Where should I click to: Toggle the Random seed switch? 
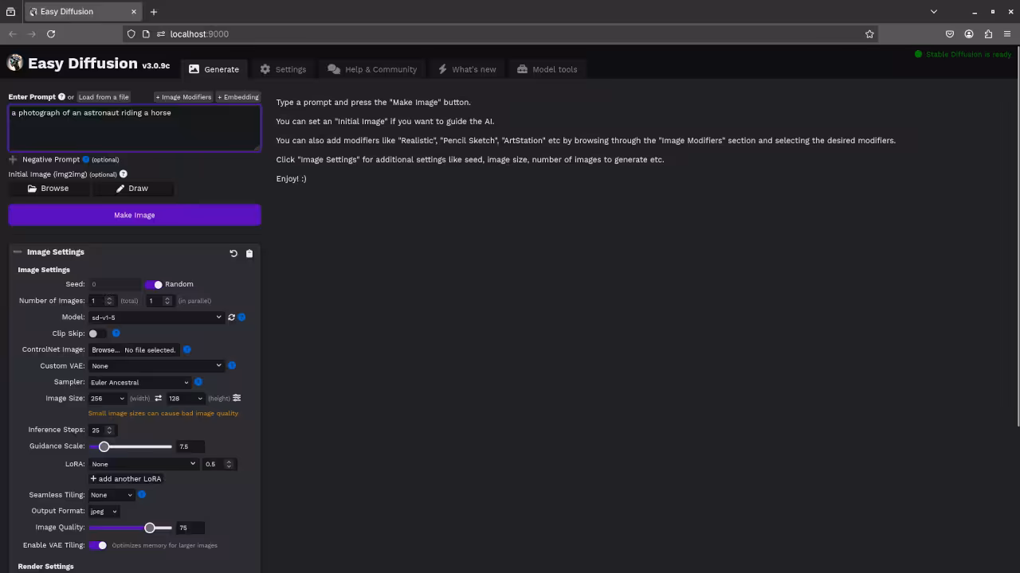pos(154,284)
